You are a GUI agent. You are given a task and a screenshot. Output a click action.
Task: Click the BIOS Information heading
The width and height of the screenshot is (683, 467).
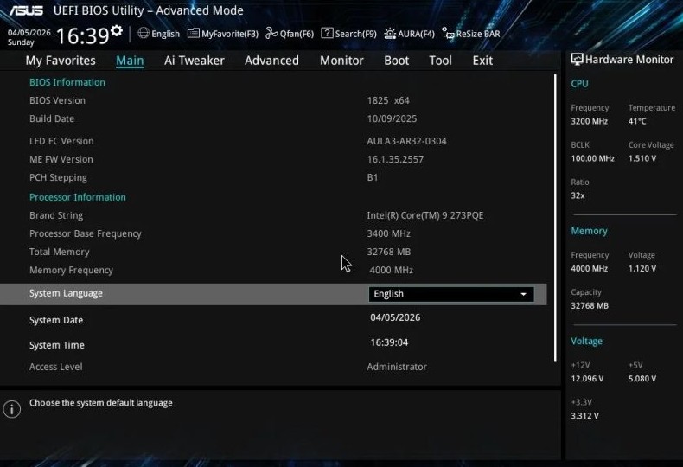(x=67, y=82)
